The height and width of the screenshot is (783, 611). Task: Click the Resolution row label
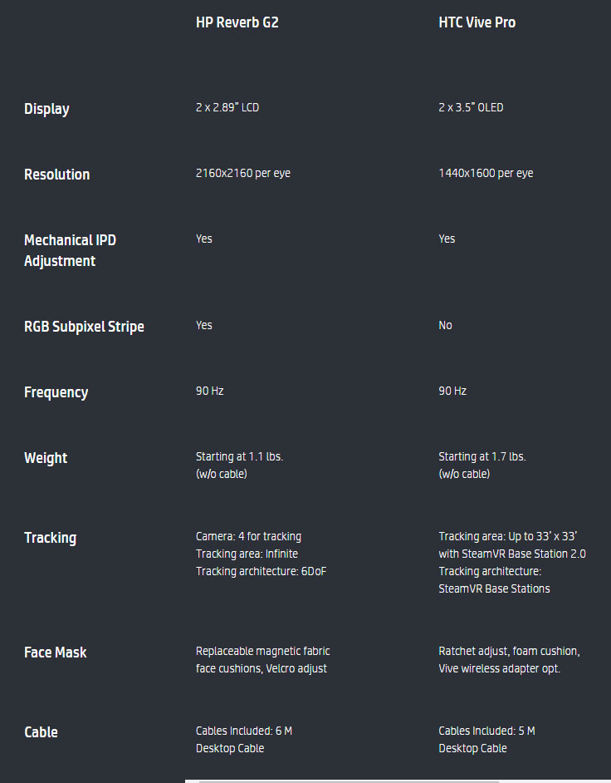coord(56,175)
